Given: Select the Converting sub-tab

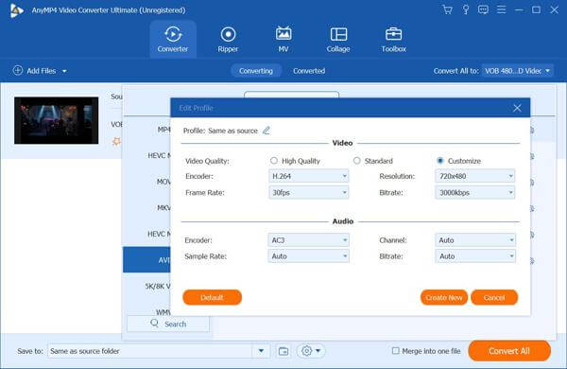Looking at the screenshot, I should click(x=256, y=71).
